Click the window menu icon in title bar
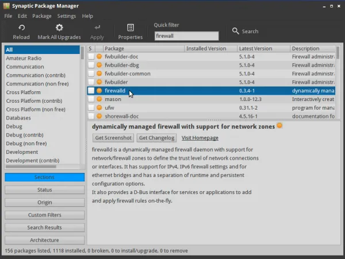345x259 pixels. pos(6,6)
